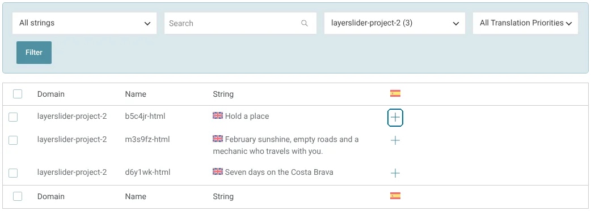The image size is (591, 211).
Task: Add Spanish translation for 'Seven days on the Costa Brava'
Action: point(395,173)
